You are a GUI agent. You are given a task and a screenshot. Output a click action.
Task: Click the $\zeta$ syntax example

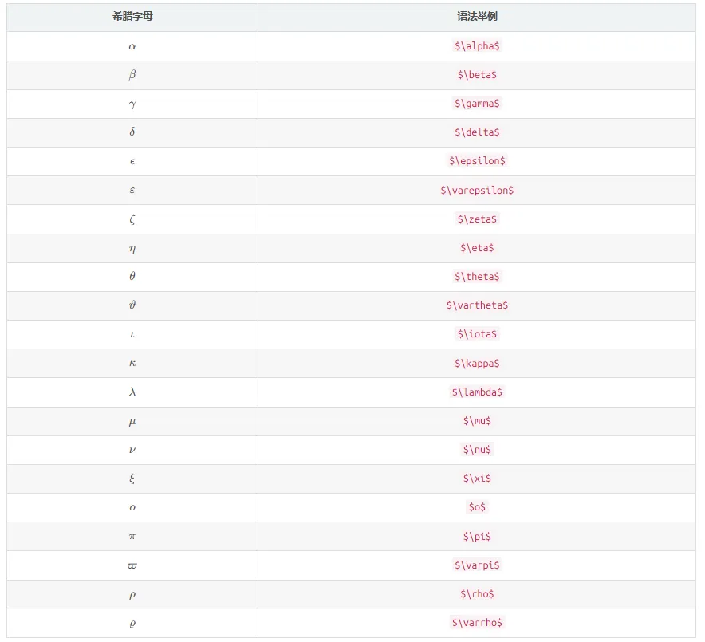coord(477,219)
